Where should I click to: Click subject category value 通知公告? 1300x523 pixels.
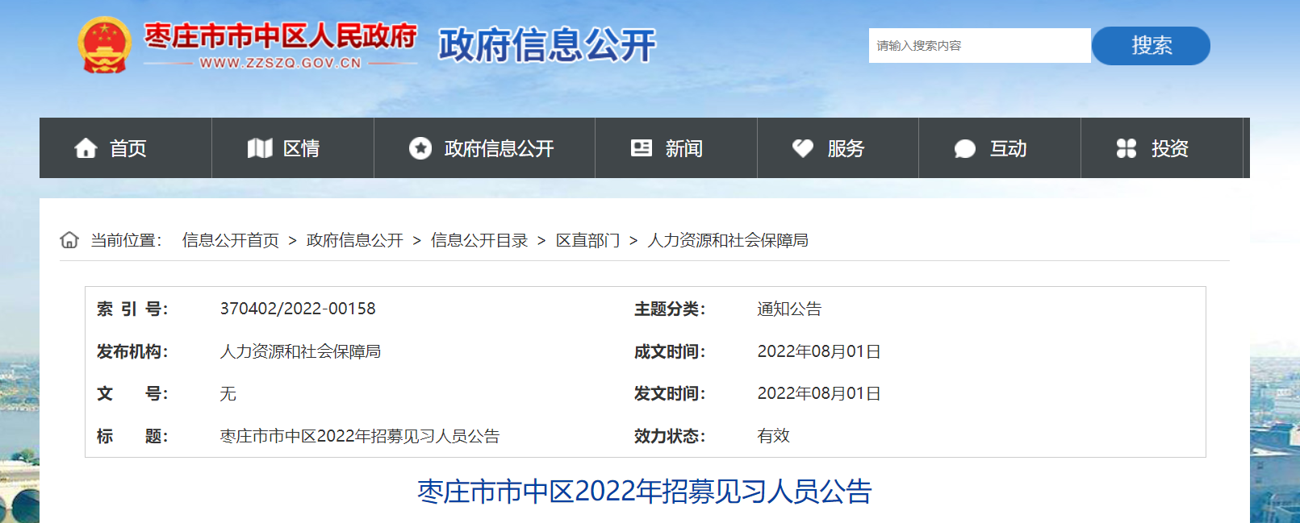[789, 309]
